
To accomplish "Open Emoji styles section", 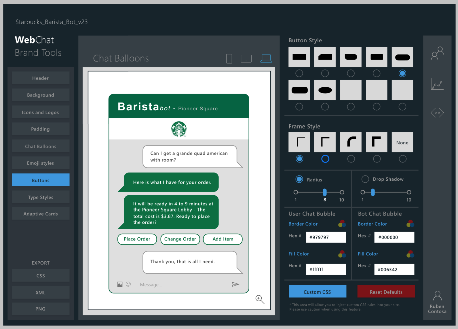I will 41,163.
